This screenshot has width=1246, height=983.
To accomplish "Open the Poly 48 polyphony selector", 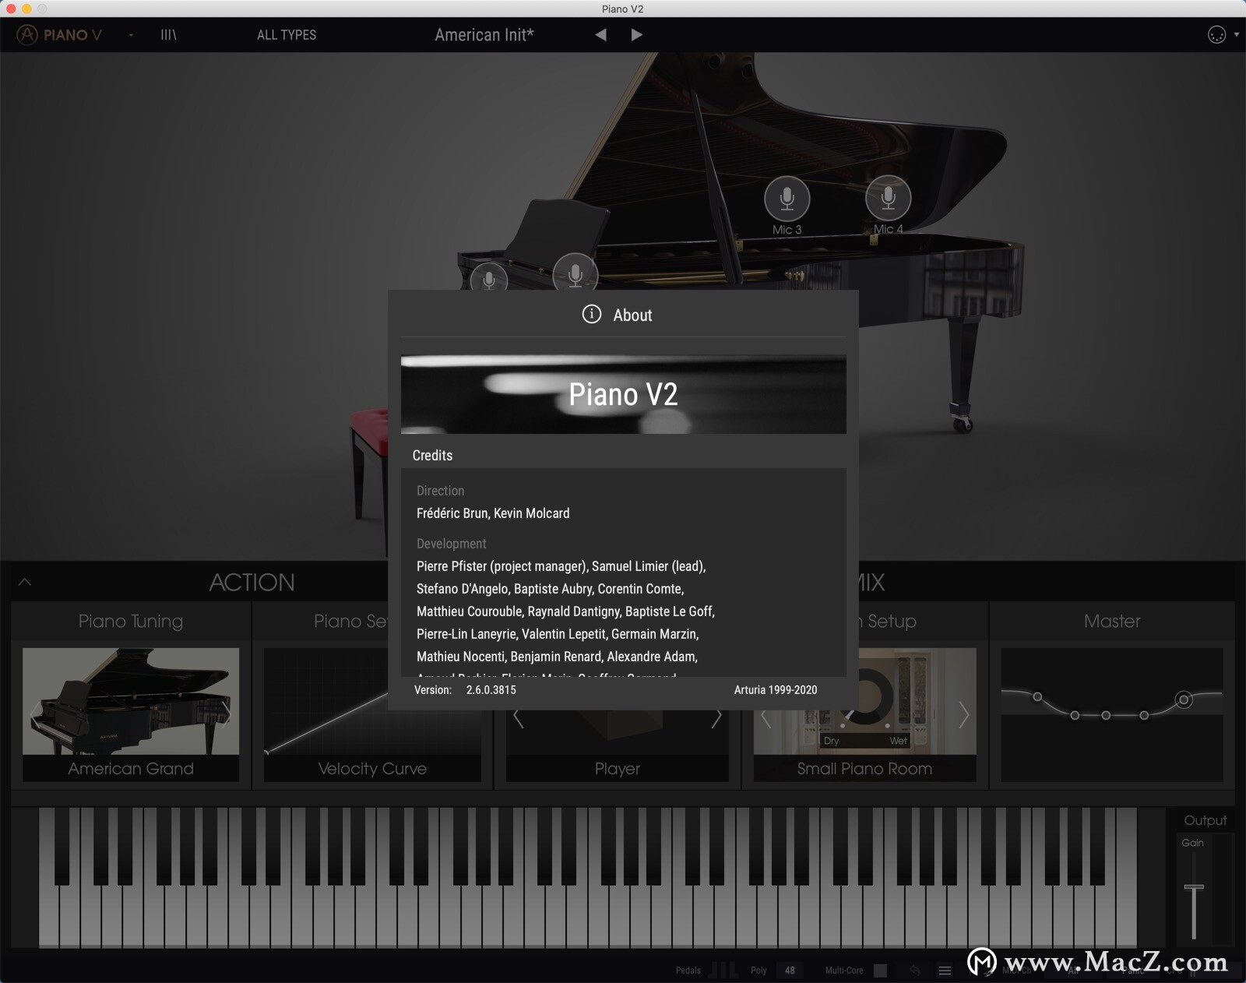I will 790,971.
